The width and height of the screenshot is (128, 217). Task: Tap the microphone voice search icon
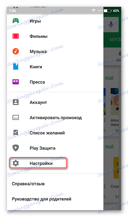tap(111, 24)
